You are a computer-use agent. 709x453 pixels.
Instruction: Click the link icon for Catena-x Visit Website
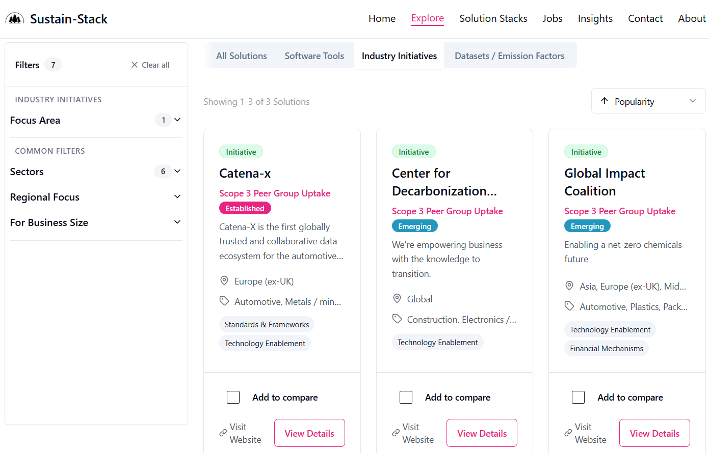coord(223,433)
